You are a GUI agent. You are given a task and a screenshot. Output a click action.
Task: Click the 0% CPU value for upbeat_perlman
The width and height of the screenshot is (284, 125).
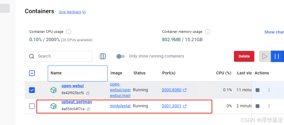[229, 106]
